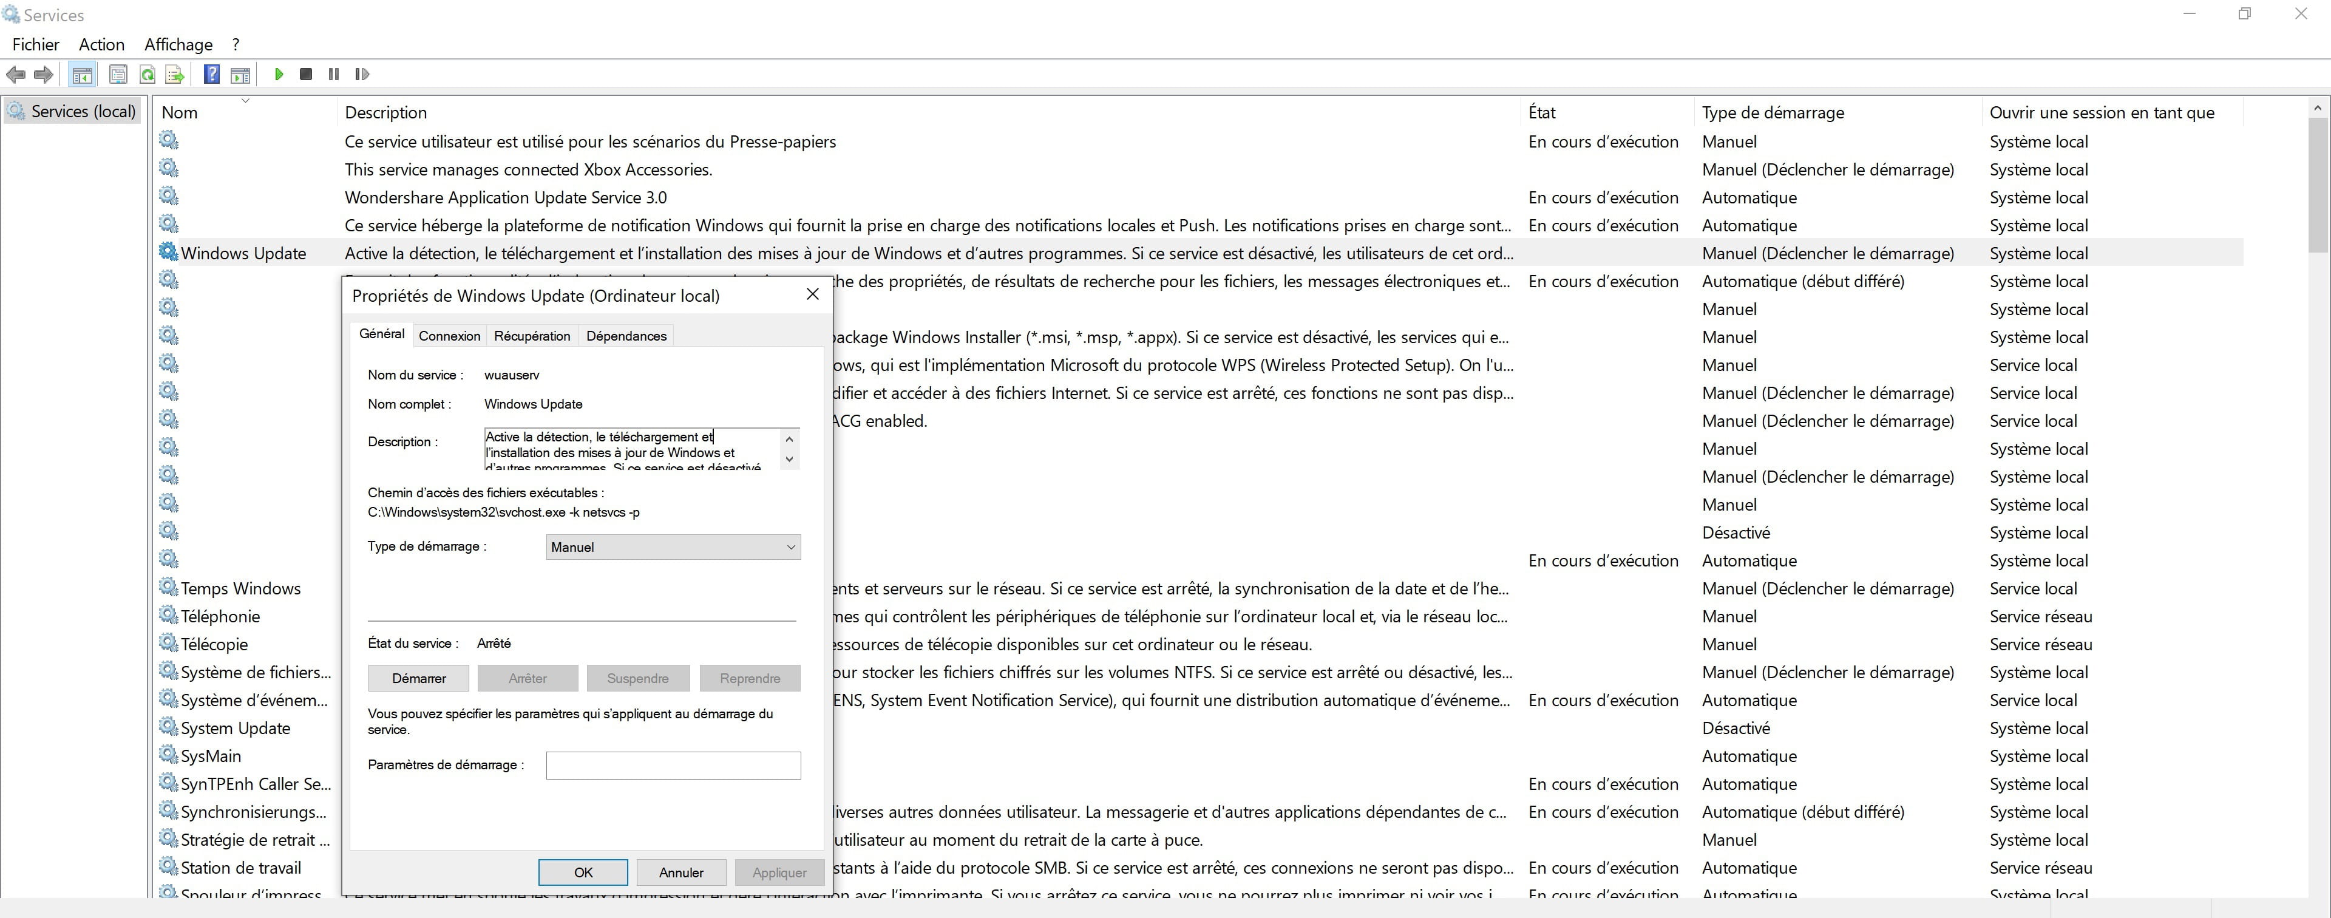Click the Automatique cell in the SysMain row
The width and height of the screenshot is (2331, 918).
(1749, 756)
